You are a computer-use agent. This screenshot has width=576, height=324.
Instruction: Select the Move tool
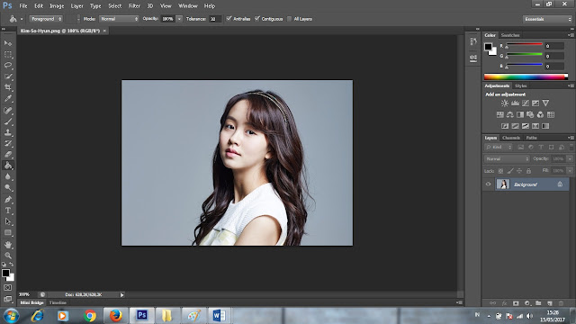8,43
